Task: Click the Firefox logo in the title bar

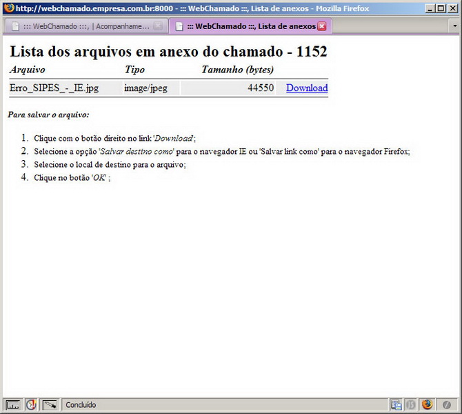Action: tap(8, 8)
